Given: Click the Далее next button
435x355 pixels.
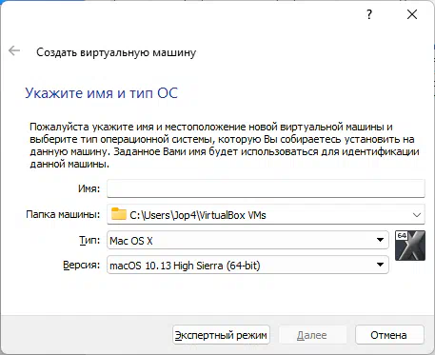Looking at the screenshot, I should pyautogui.click(x=312, y=335).
